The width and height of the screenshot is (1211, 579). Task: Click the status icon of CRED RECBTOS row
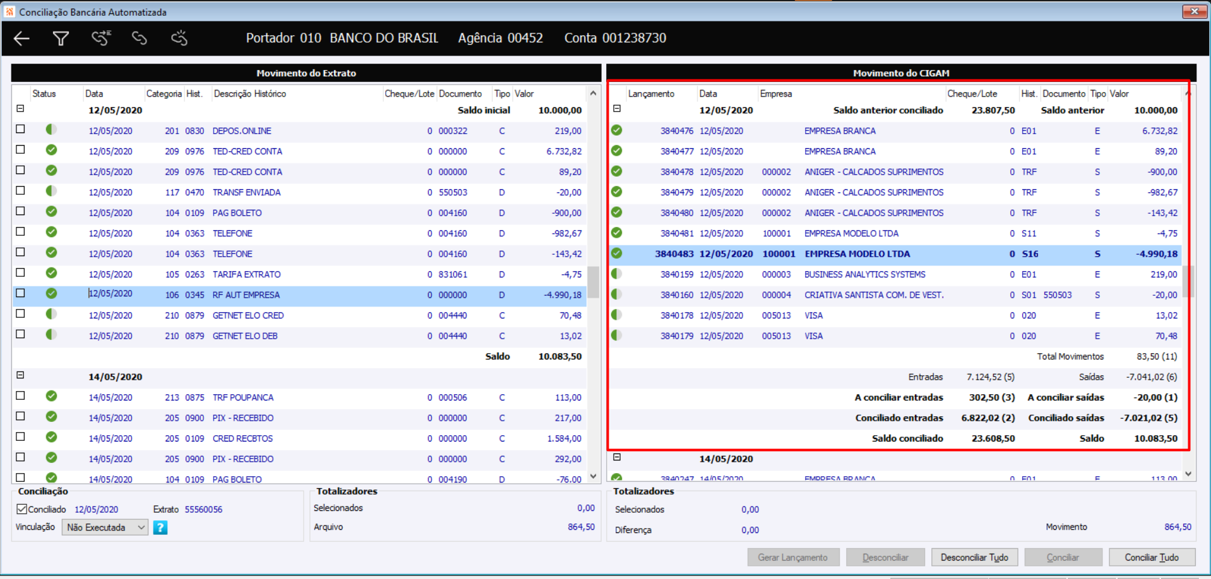[x=51, y=436]
